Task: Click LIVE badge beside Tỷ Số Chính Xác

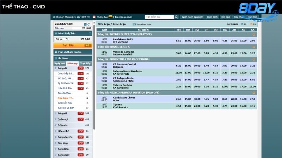Action: (81, 84)
